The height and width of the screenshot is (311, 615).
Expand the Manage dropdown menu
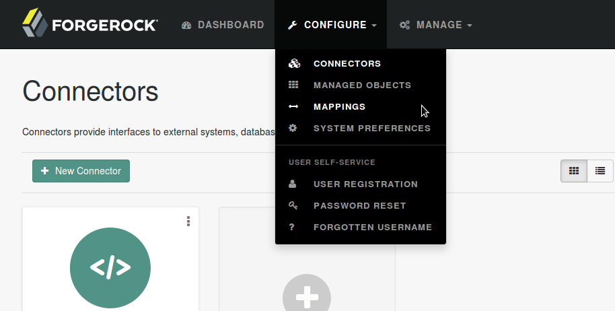coord(435,25)
